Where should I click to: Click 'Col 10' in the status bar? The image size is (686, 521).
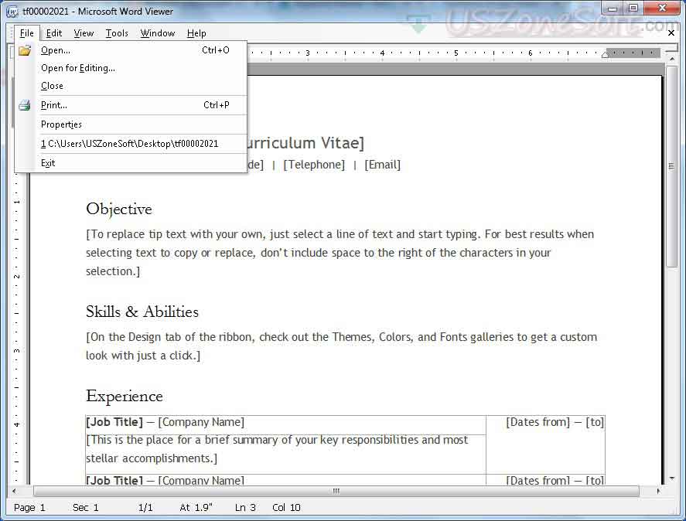point(287,507)
